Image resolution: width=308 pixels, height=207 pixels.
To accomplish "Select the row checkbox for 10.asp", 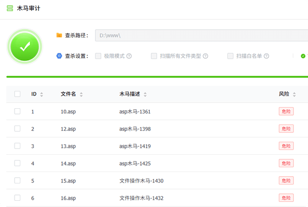I will [x=17, y=111].
